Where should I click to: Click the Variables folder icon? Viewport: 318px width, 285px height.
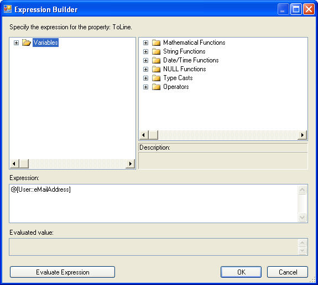[x=27, y=43]
